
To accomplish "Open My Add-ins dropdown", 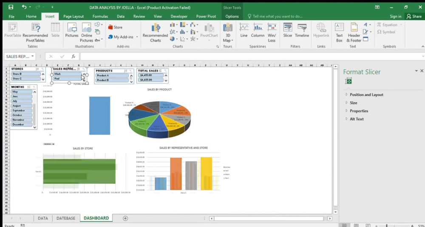I will point(137,37).
